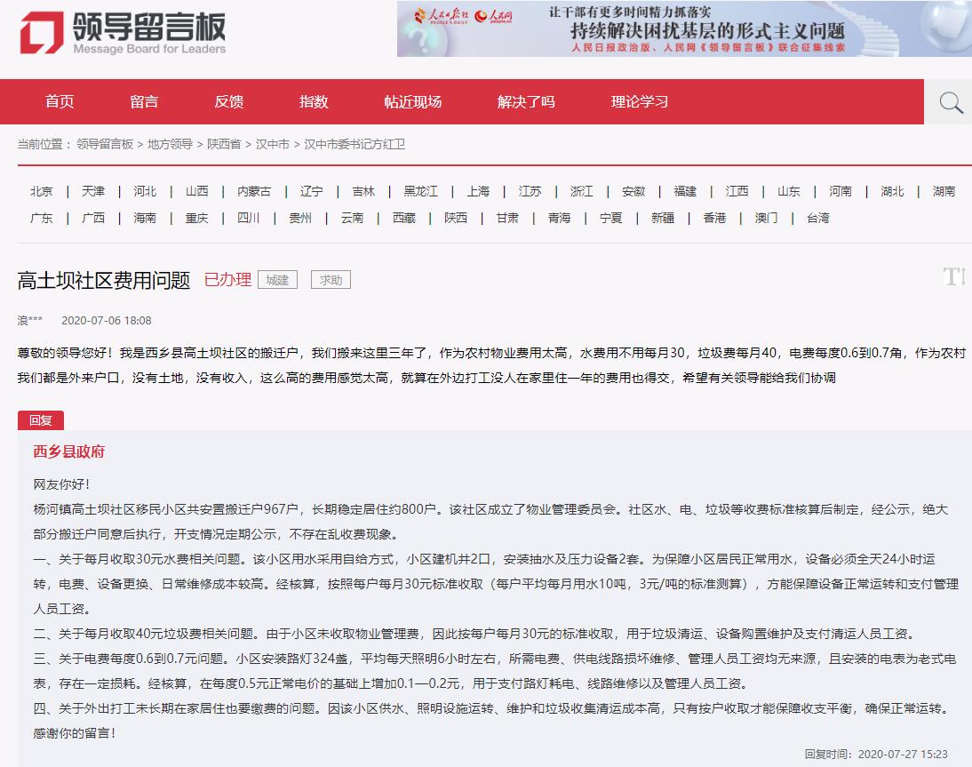Viewport: 972px width, 767px height.
Task: Select 重庆 province link
Action: click(197, 219)
